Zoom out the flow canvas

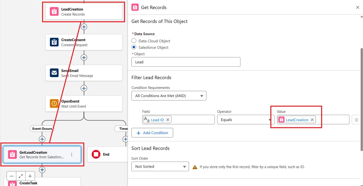pos(11,176)
